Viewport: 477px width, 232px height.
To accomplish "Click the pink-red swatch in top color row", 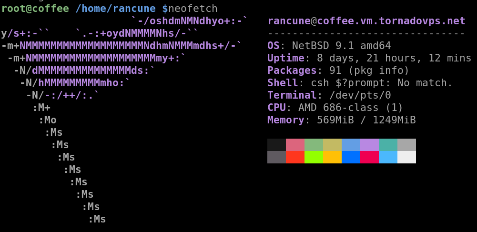I will tap(295, 145).
